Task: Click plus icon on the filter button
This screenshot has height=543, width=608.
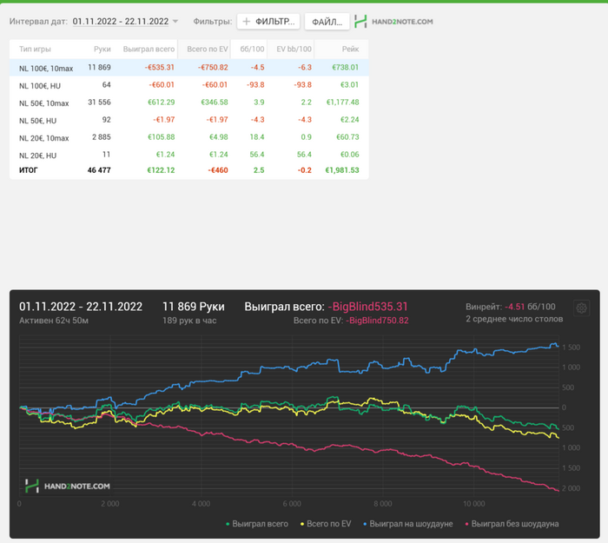Action: pos(247,21)
